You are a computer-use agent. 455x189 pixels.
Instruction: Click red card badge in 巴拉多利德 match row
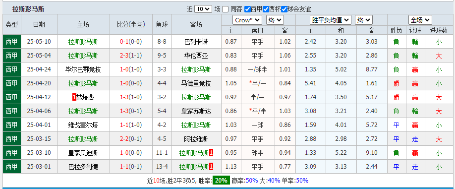[211, 167]
